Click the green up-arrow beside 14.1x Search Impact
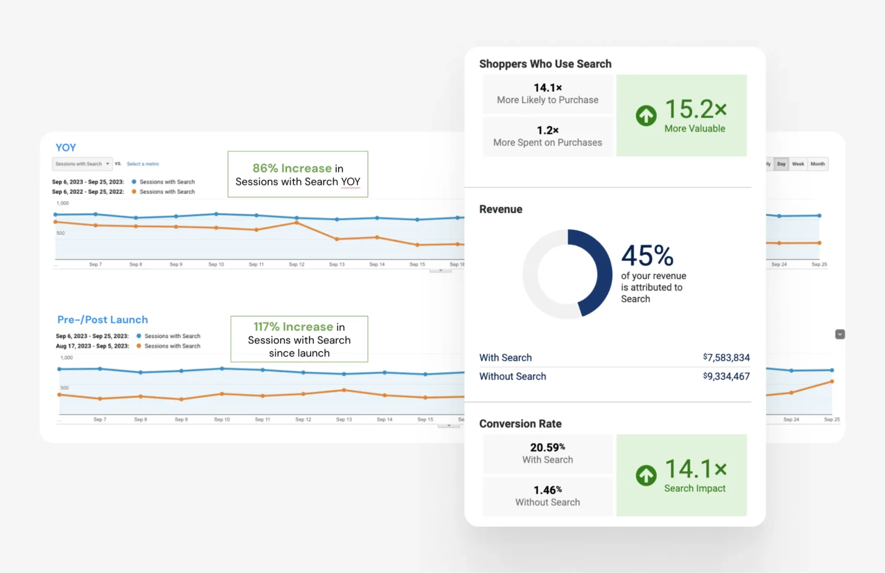Screen dimensions: 885x573 click(645, 475)
